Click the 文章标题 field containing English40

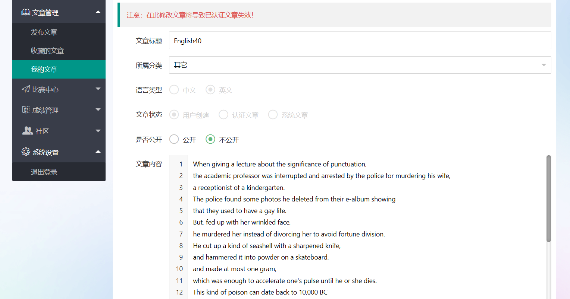click(x=360, y=40)
